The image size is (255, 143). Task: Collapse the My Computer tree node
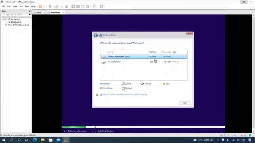pyautogui.click(x=3, y=19)
